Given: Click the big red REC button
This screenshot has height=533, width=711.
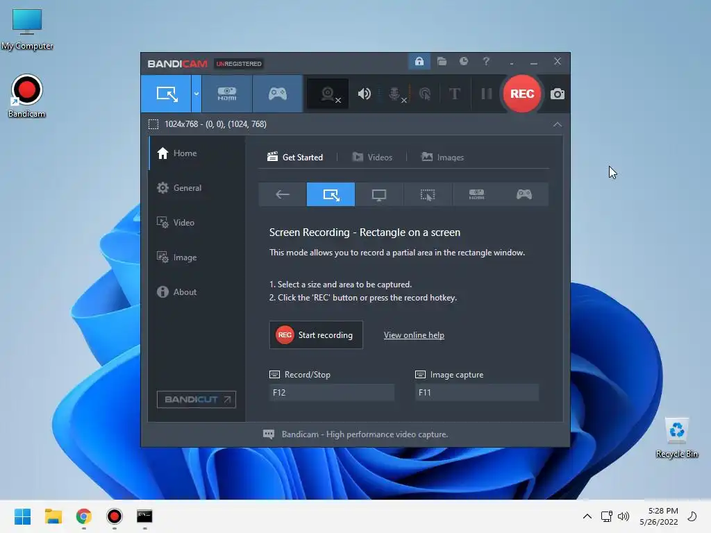Looking at the screenshot, I should (522, 94).
